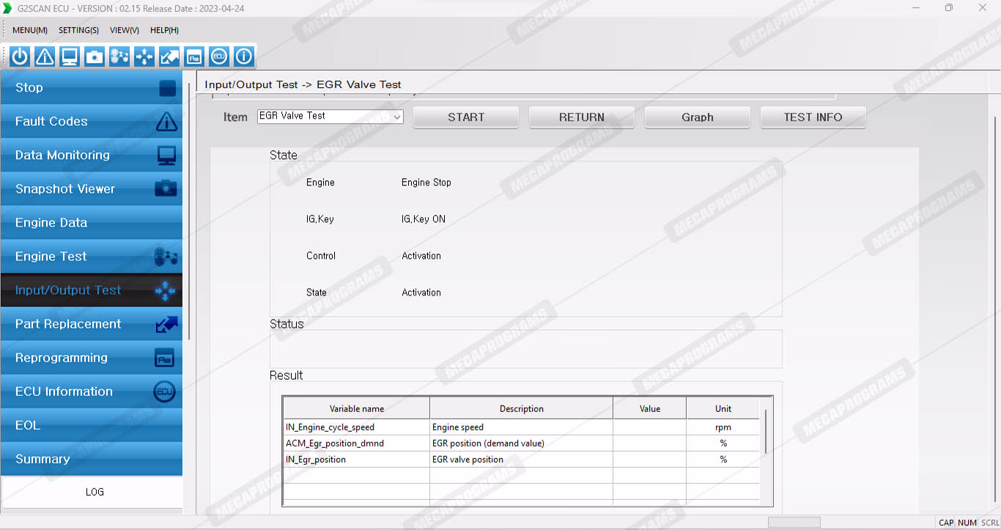Screen dimensions: 1001x530
Task: Open data monitoring via the toolbar monitor icon
Action: pyautogui.click(x=70, y=56)
